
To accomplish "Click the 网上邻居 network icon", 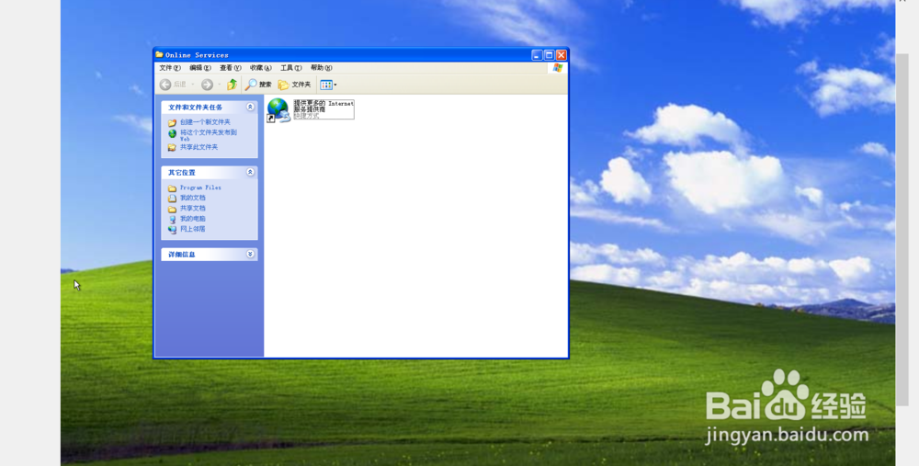I will pos(172,230).
